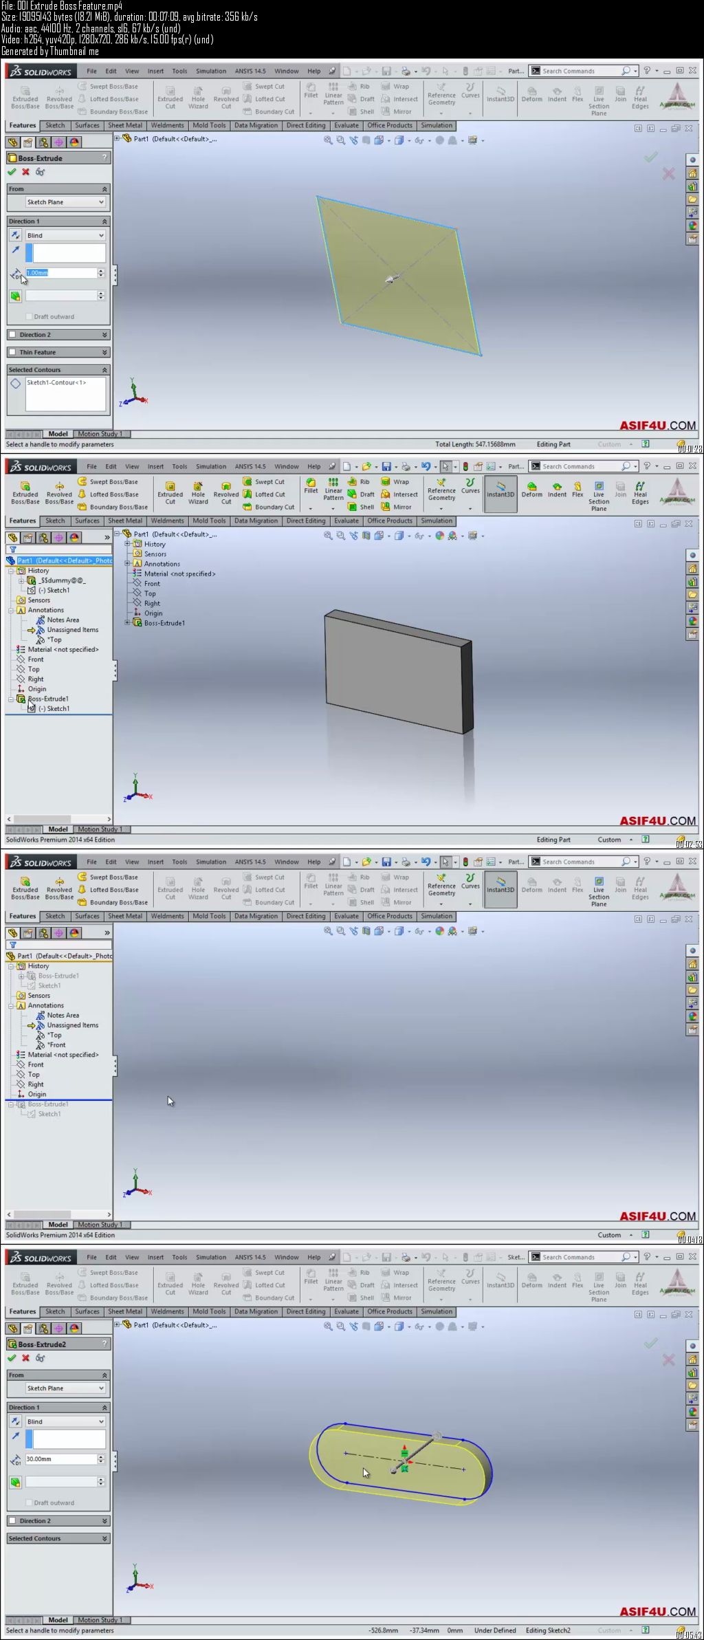Increase depth using spinner beside 30.00mm

click(x=101, y=1456)
